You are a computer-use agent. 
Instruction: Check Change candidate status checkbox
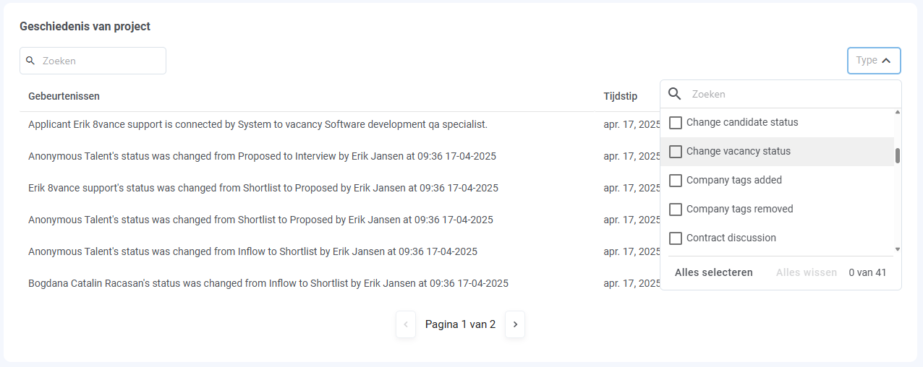coord(676,123)
